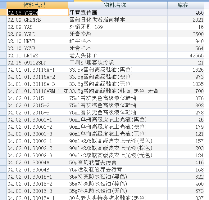
Task: Click the code 04.02.01.30015-2
Action: click(x=37, y=184)
